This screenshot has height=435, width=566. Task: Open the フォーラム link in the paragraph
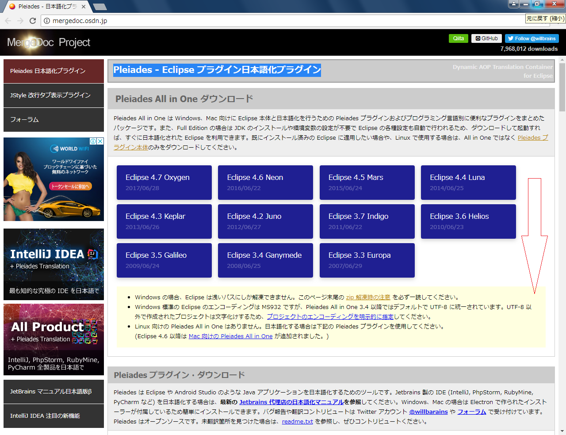click(x=471, y=412)
